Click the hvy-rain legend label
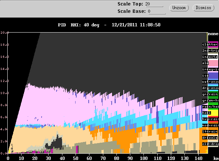Viewport: 219px width, 161px height. (210, 119)
